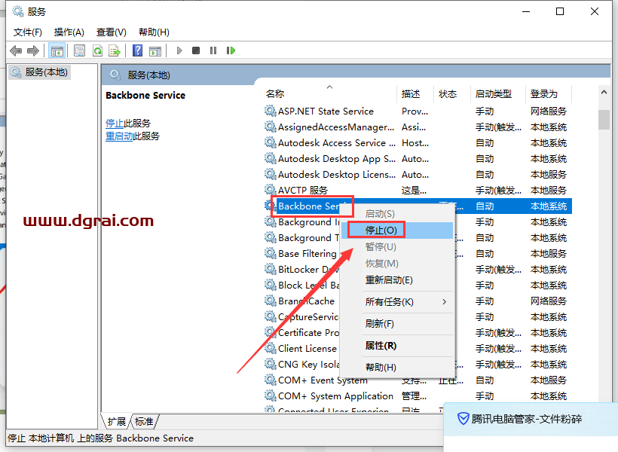Viewport: 618px width, 452px height.
Task: Click the scrollbar up arrow of services list
Action: 604,92
